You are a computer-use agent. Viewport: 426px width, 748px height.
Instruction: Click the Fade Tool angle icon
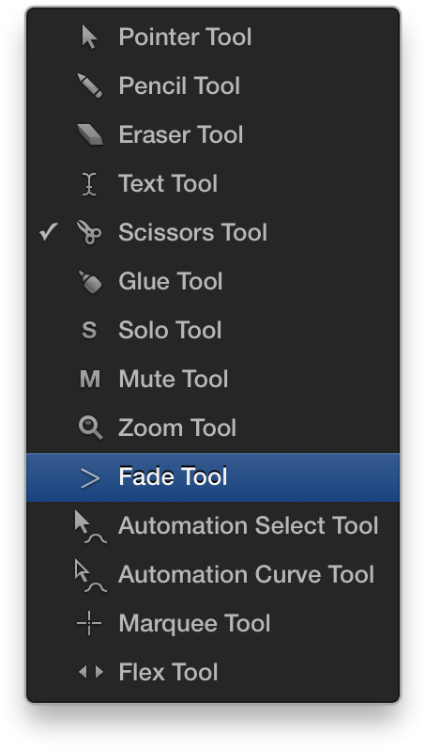pos(90,478)
